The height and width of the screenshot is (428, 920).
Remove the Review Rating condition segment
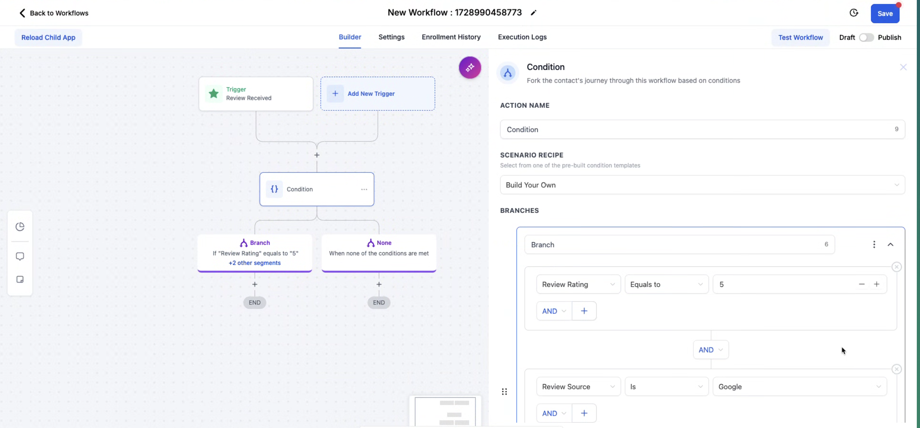click(x=896, y=267)
